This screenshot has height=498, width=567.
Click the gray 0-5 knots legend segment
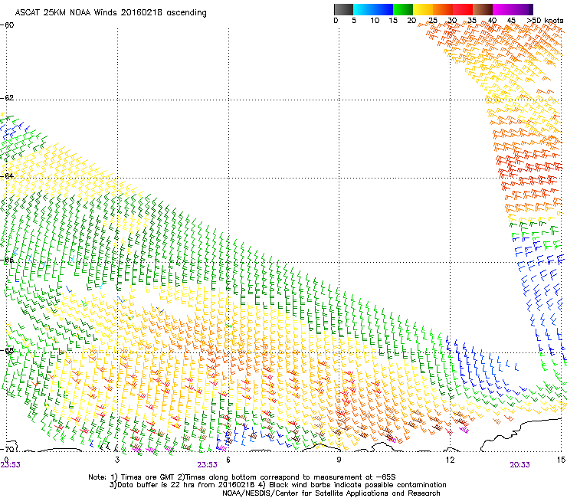(x=343, y=9)
